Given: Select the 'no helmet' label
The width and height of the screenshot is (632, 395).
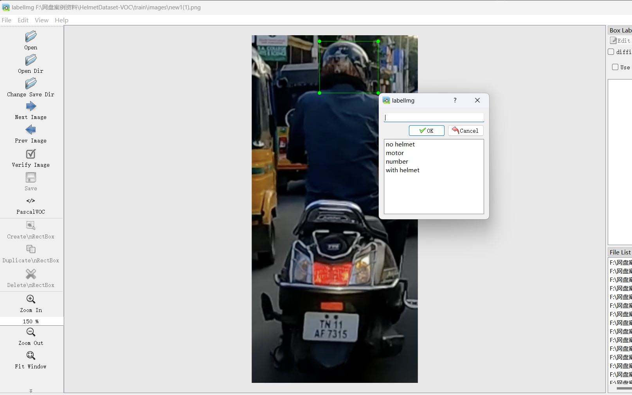Looking at the screenshot, I should [x=400, y=144].
